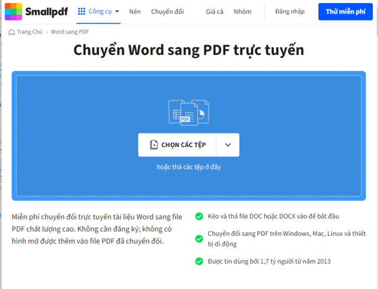
Task: Click the document icons illustration in drop zone
Action: (188, 112)
